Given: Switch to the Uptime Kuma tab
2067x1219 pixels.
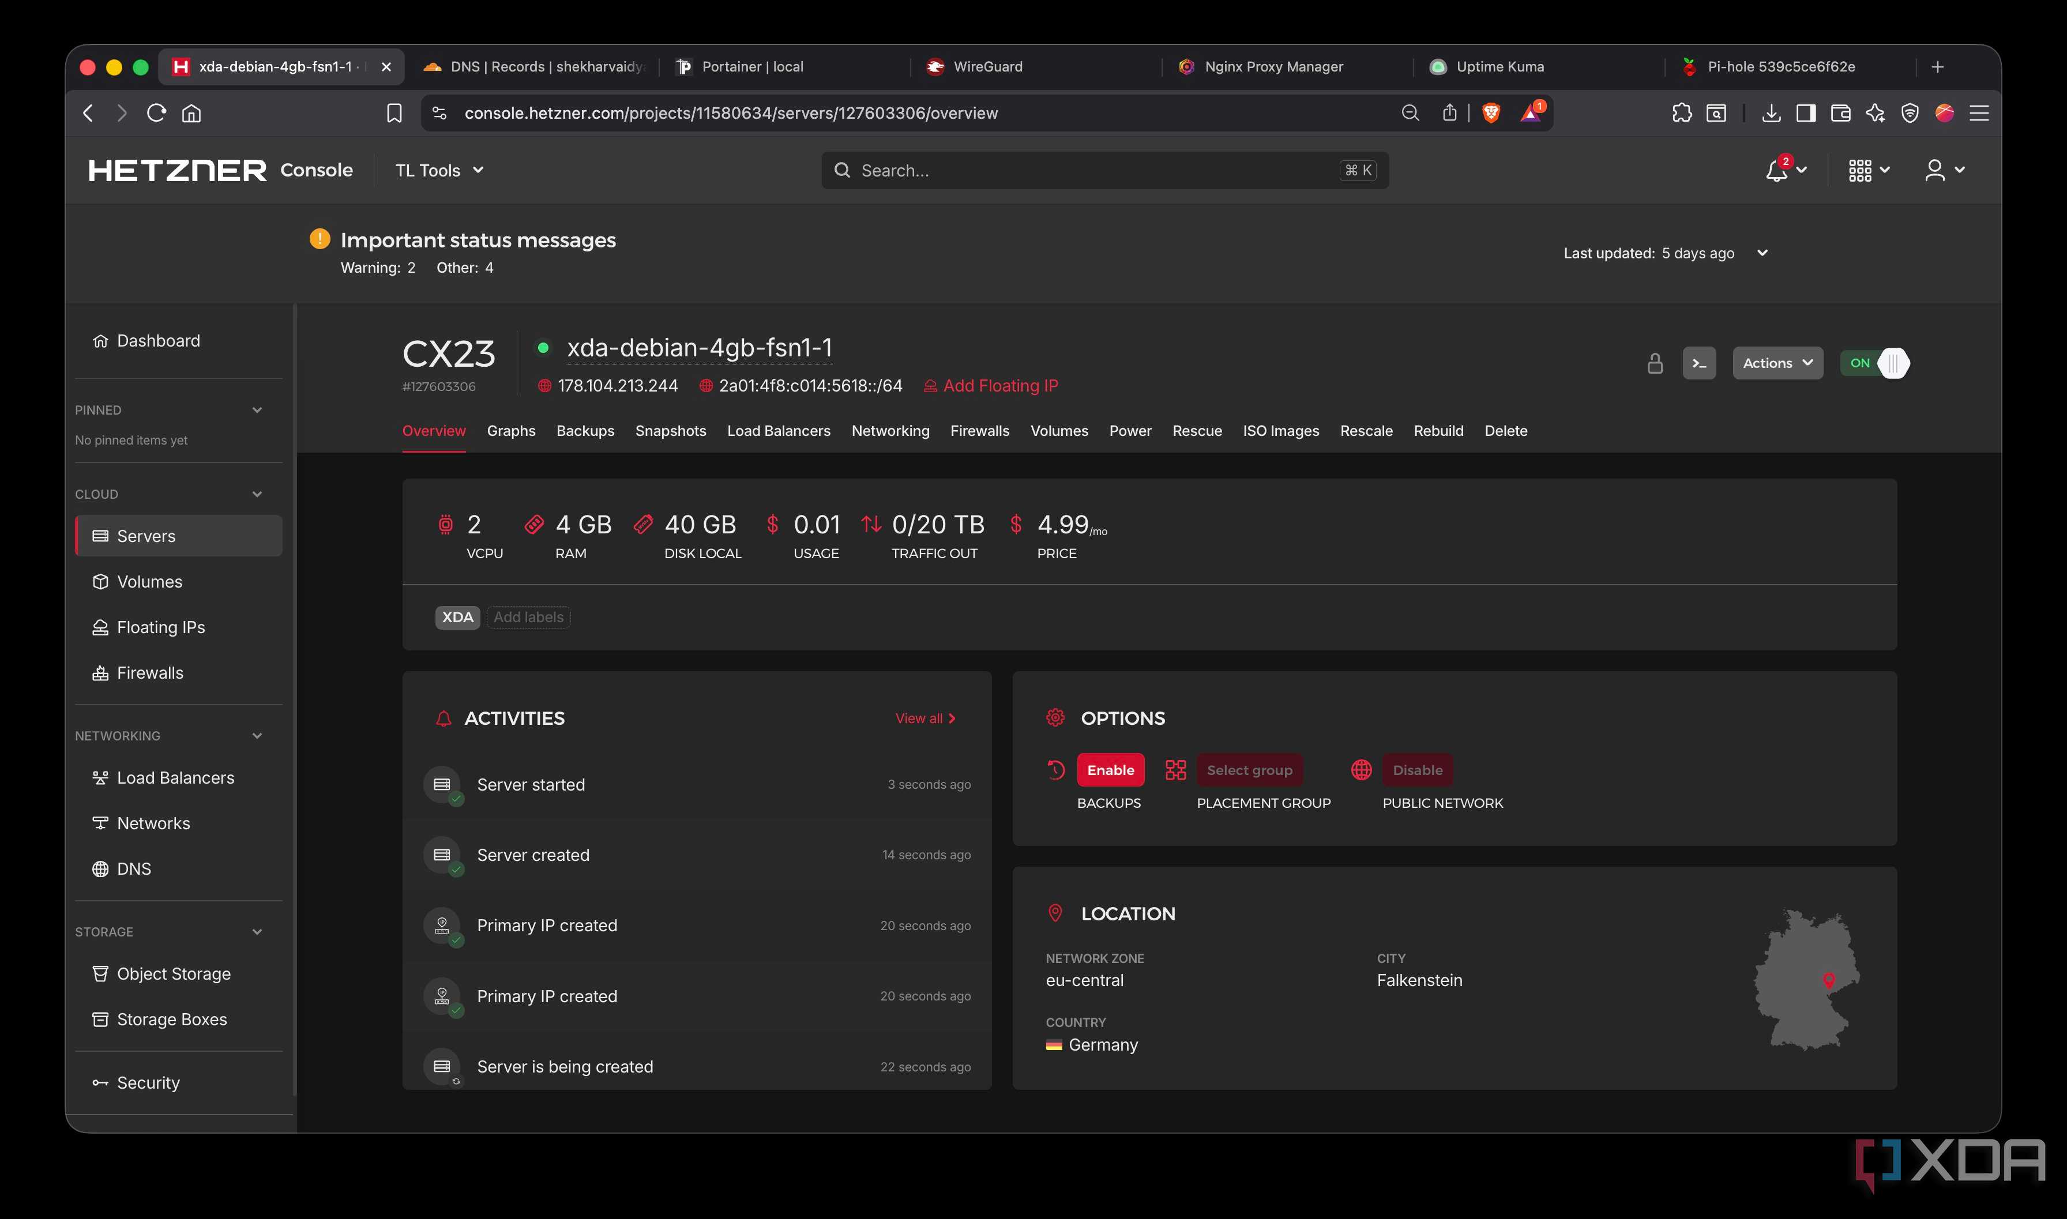Looking at the screenshot, I should click(1537, 66).
